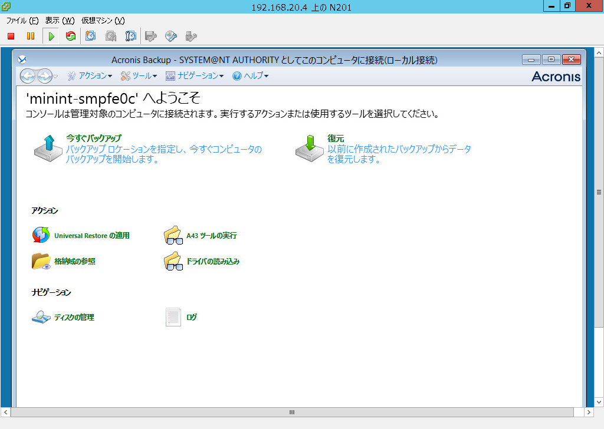Click the 以前に作成されたバックアップ description text
This screenshot has height=429, width=604.
point(399,154)
